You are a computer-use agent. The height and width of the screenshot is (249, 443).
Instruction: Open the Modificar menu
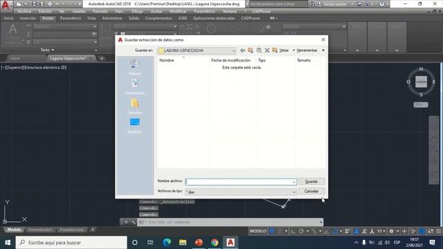(178, 11)
